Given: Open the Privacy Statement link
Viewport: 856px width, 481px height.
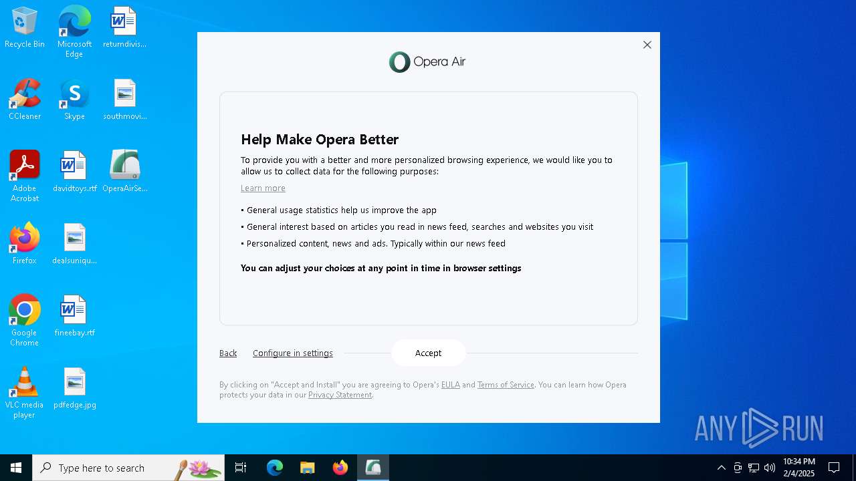Looking at the screenshot, I should (x=340, y=395).
